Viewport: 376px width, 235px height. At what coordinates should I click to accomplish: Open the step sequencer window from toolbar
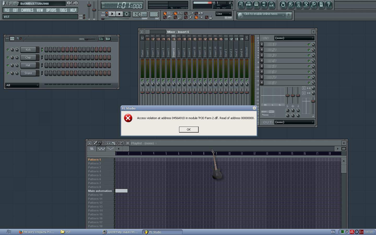coord(249,4)
